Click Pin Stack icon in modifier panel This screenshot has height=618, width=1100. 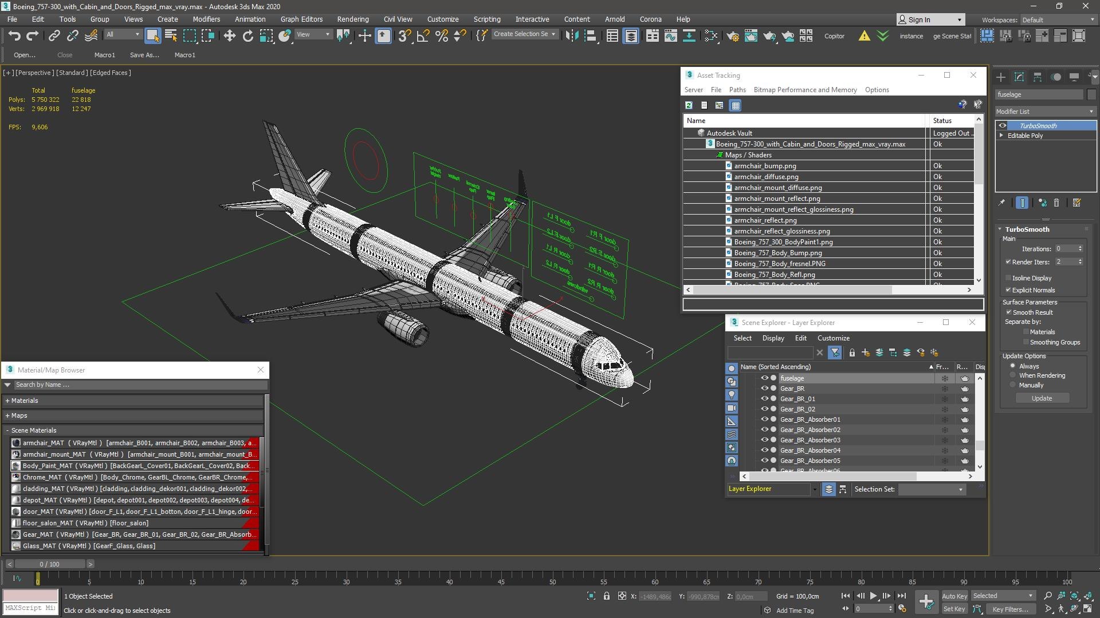pyautogui.click(x=1001, y=203)
